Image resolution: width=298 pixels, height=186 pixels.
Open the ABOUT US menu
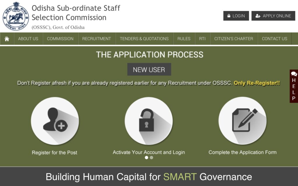coord(28,39)
